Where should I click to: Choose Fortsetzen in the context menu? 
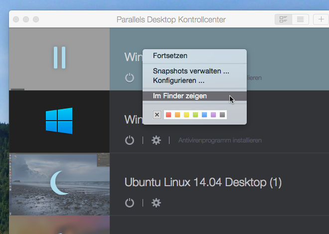coord(194,56)
